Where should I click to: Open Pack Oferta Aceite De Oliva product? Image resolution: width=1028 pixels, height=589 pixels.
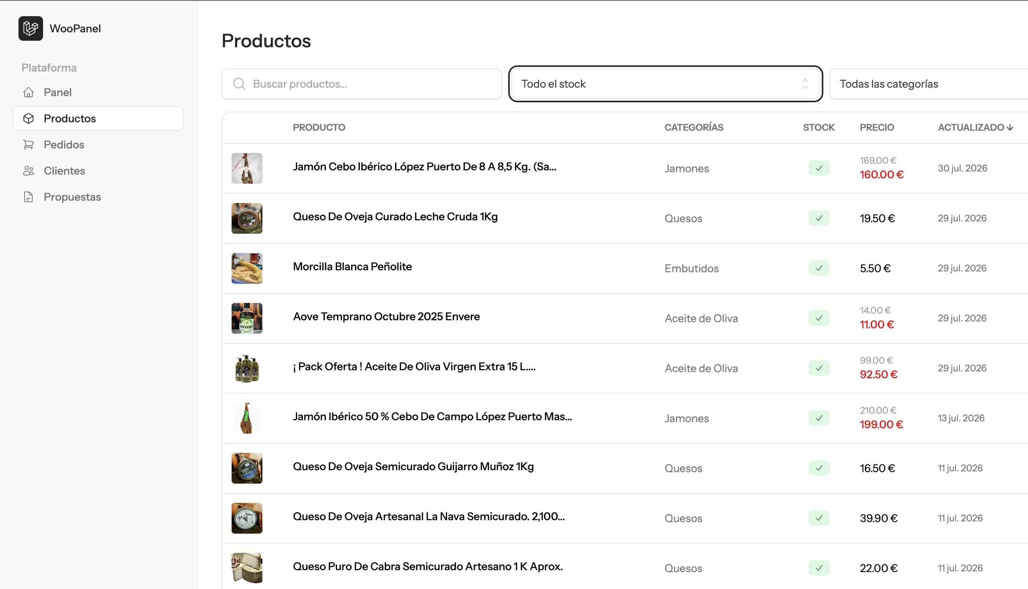(414, 366)
